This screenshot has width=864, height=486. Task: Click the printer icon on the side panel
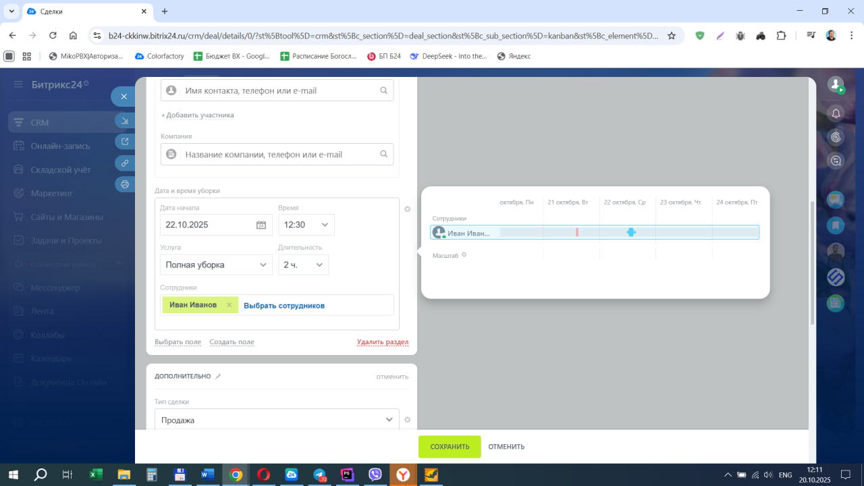[125, 184]
